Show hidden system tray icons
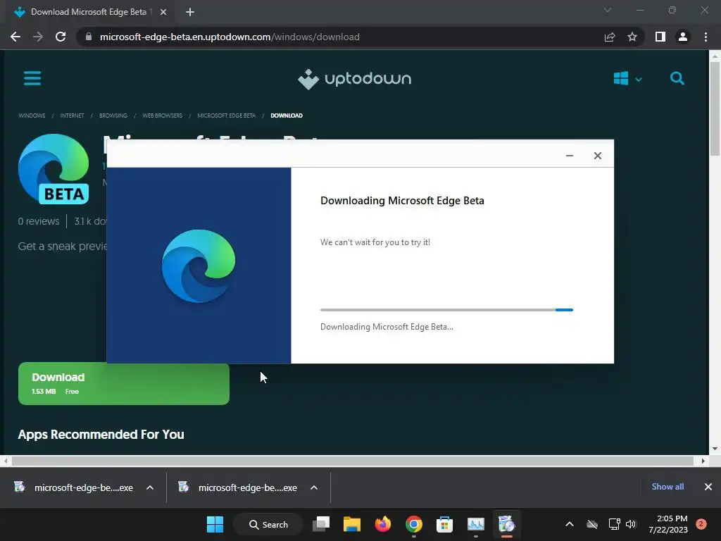The image size is (721, 541). (569, 524)
